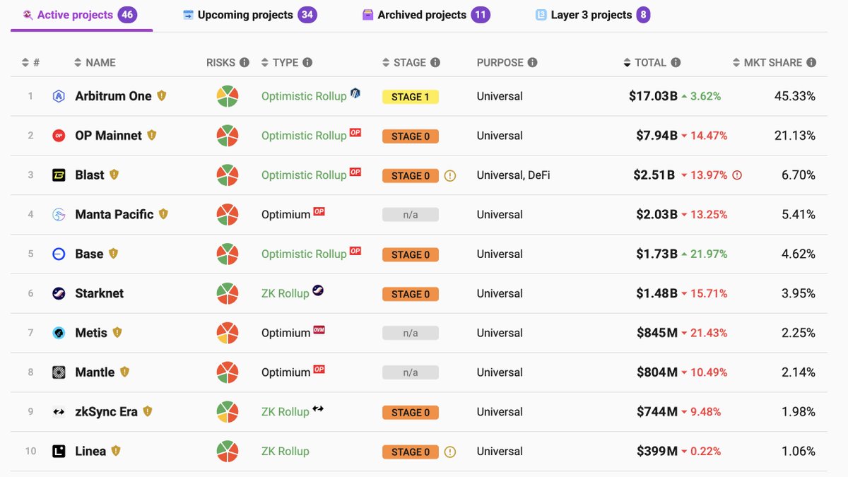Open the Upcoming projects tab
Viewport: 848px width, 477px height.
click(x=249, y=15)
